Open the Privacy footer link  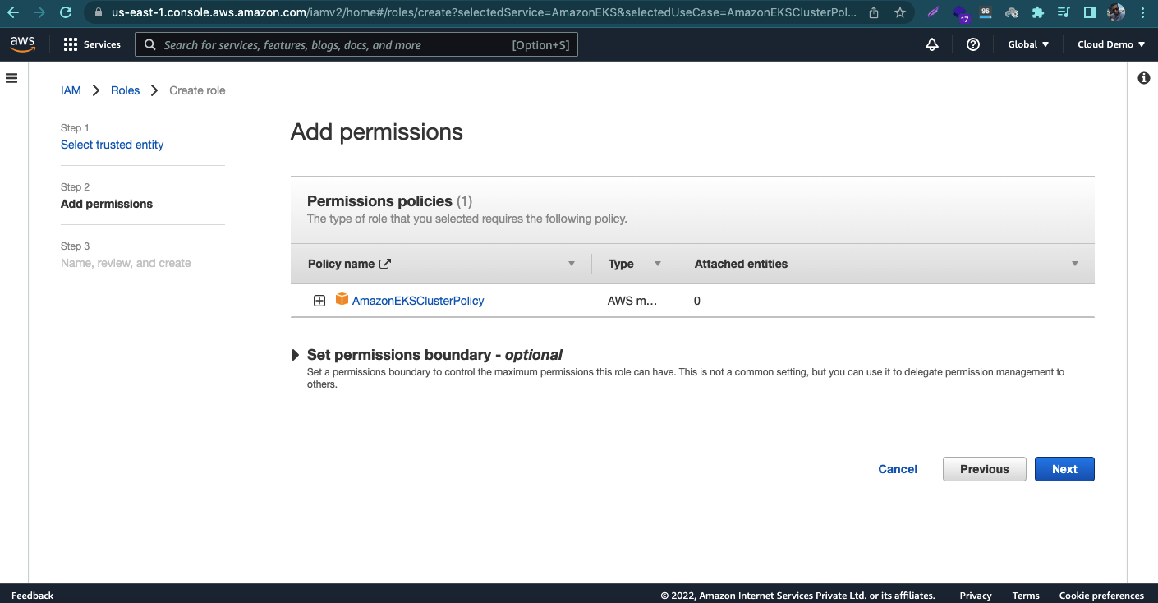tap(976, 596)
